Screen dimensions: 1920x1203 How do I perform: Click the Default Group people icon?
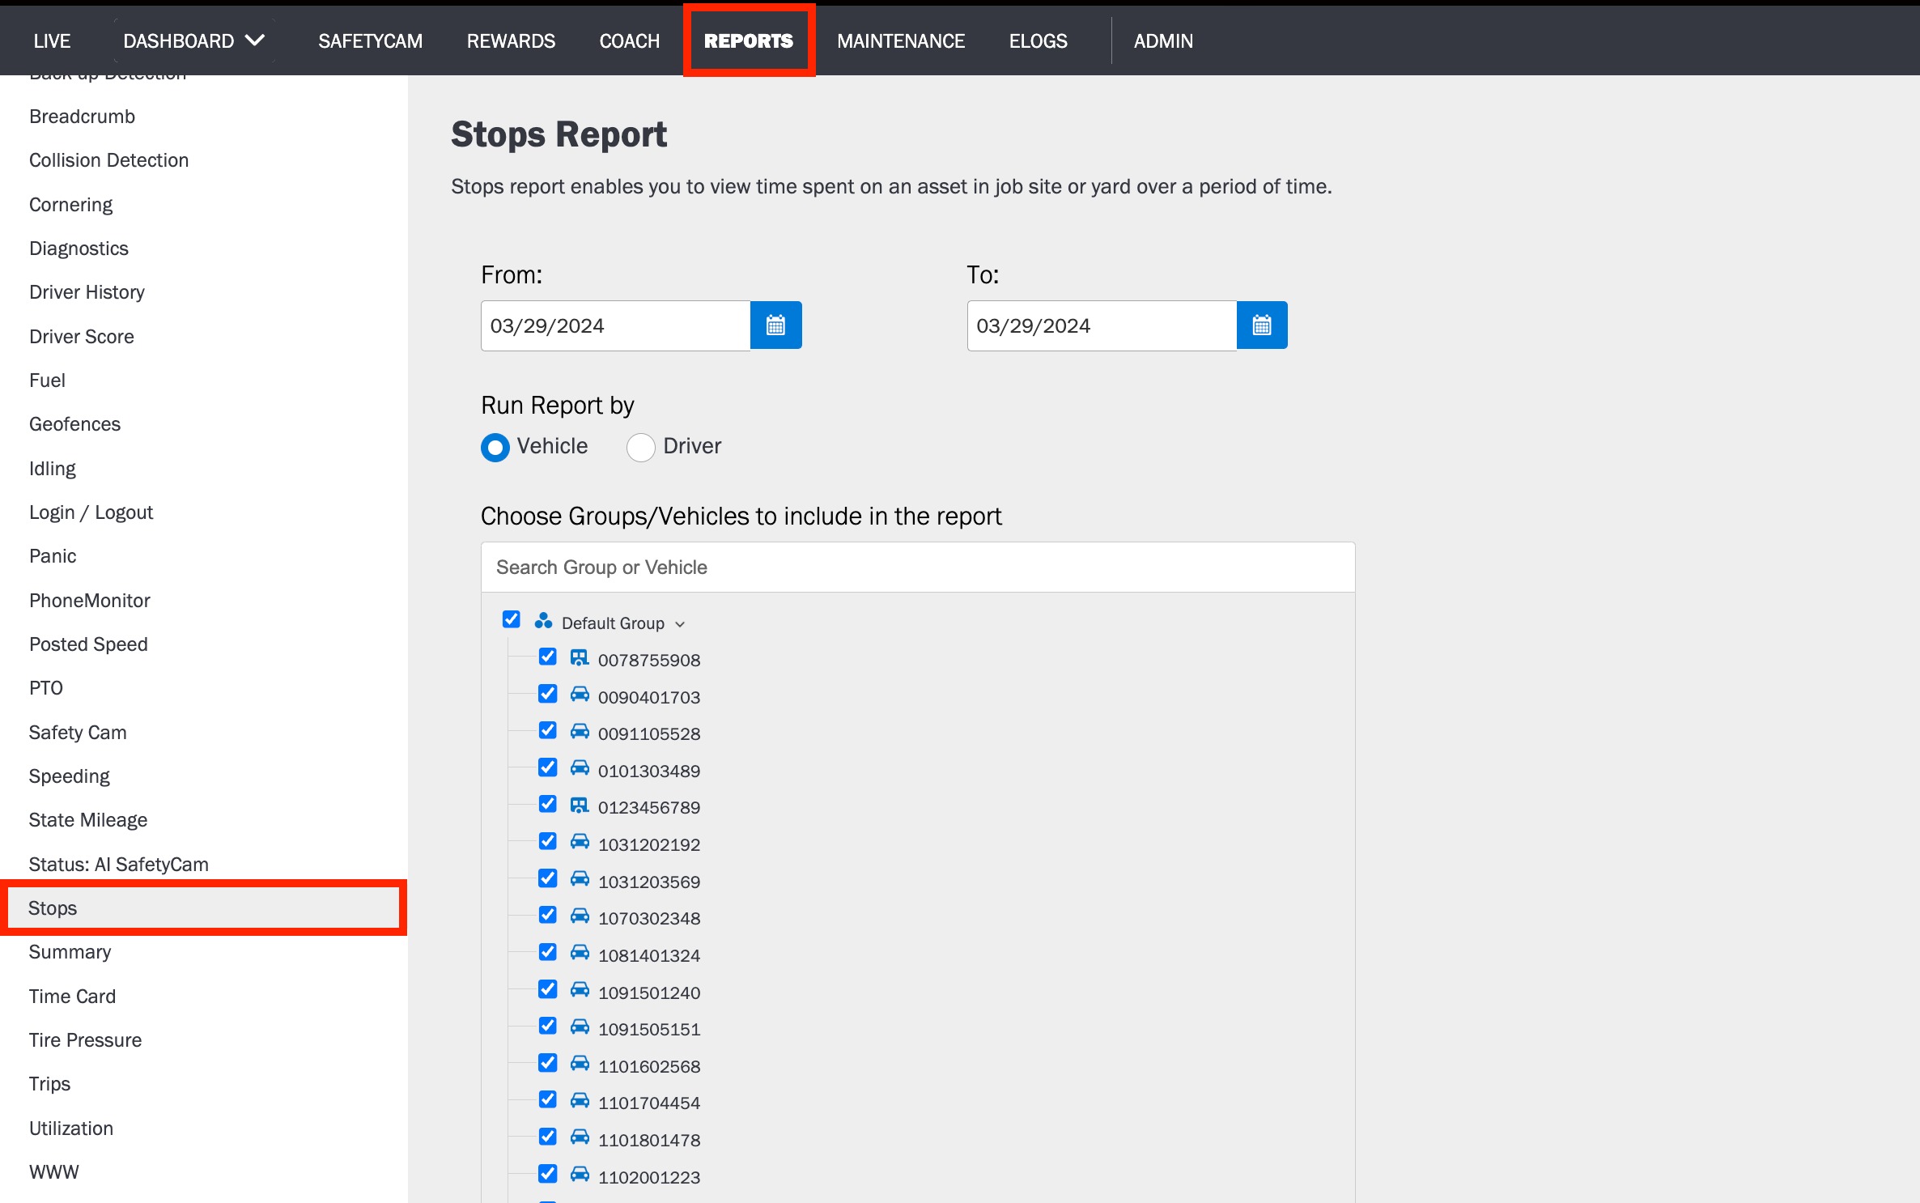(543, 621)
